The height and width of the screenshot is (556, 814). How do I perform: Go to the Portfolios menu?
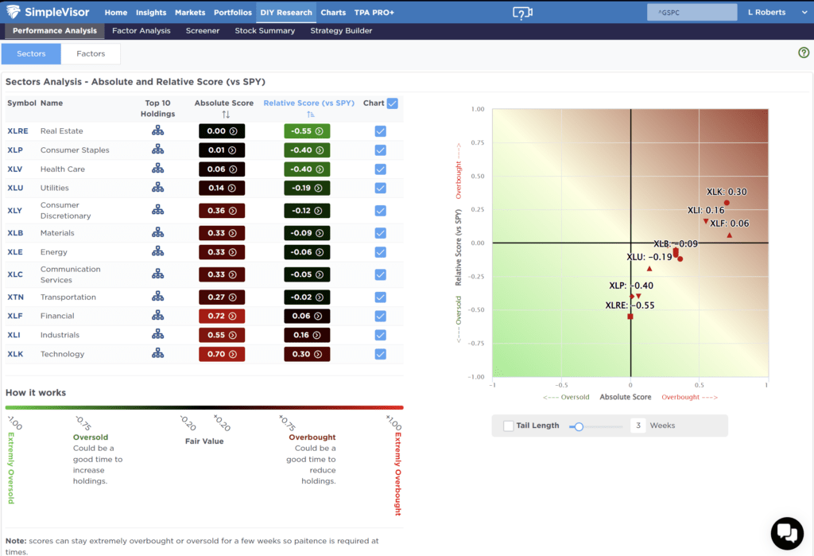point(232,13)
